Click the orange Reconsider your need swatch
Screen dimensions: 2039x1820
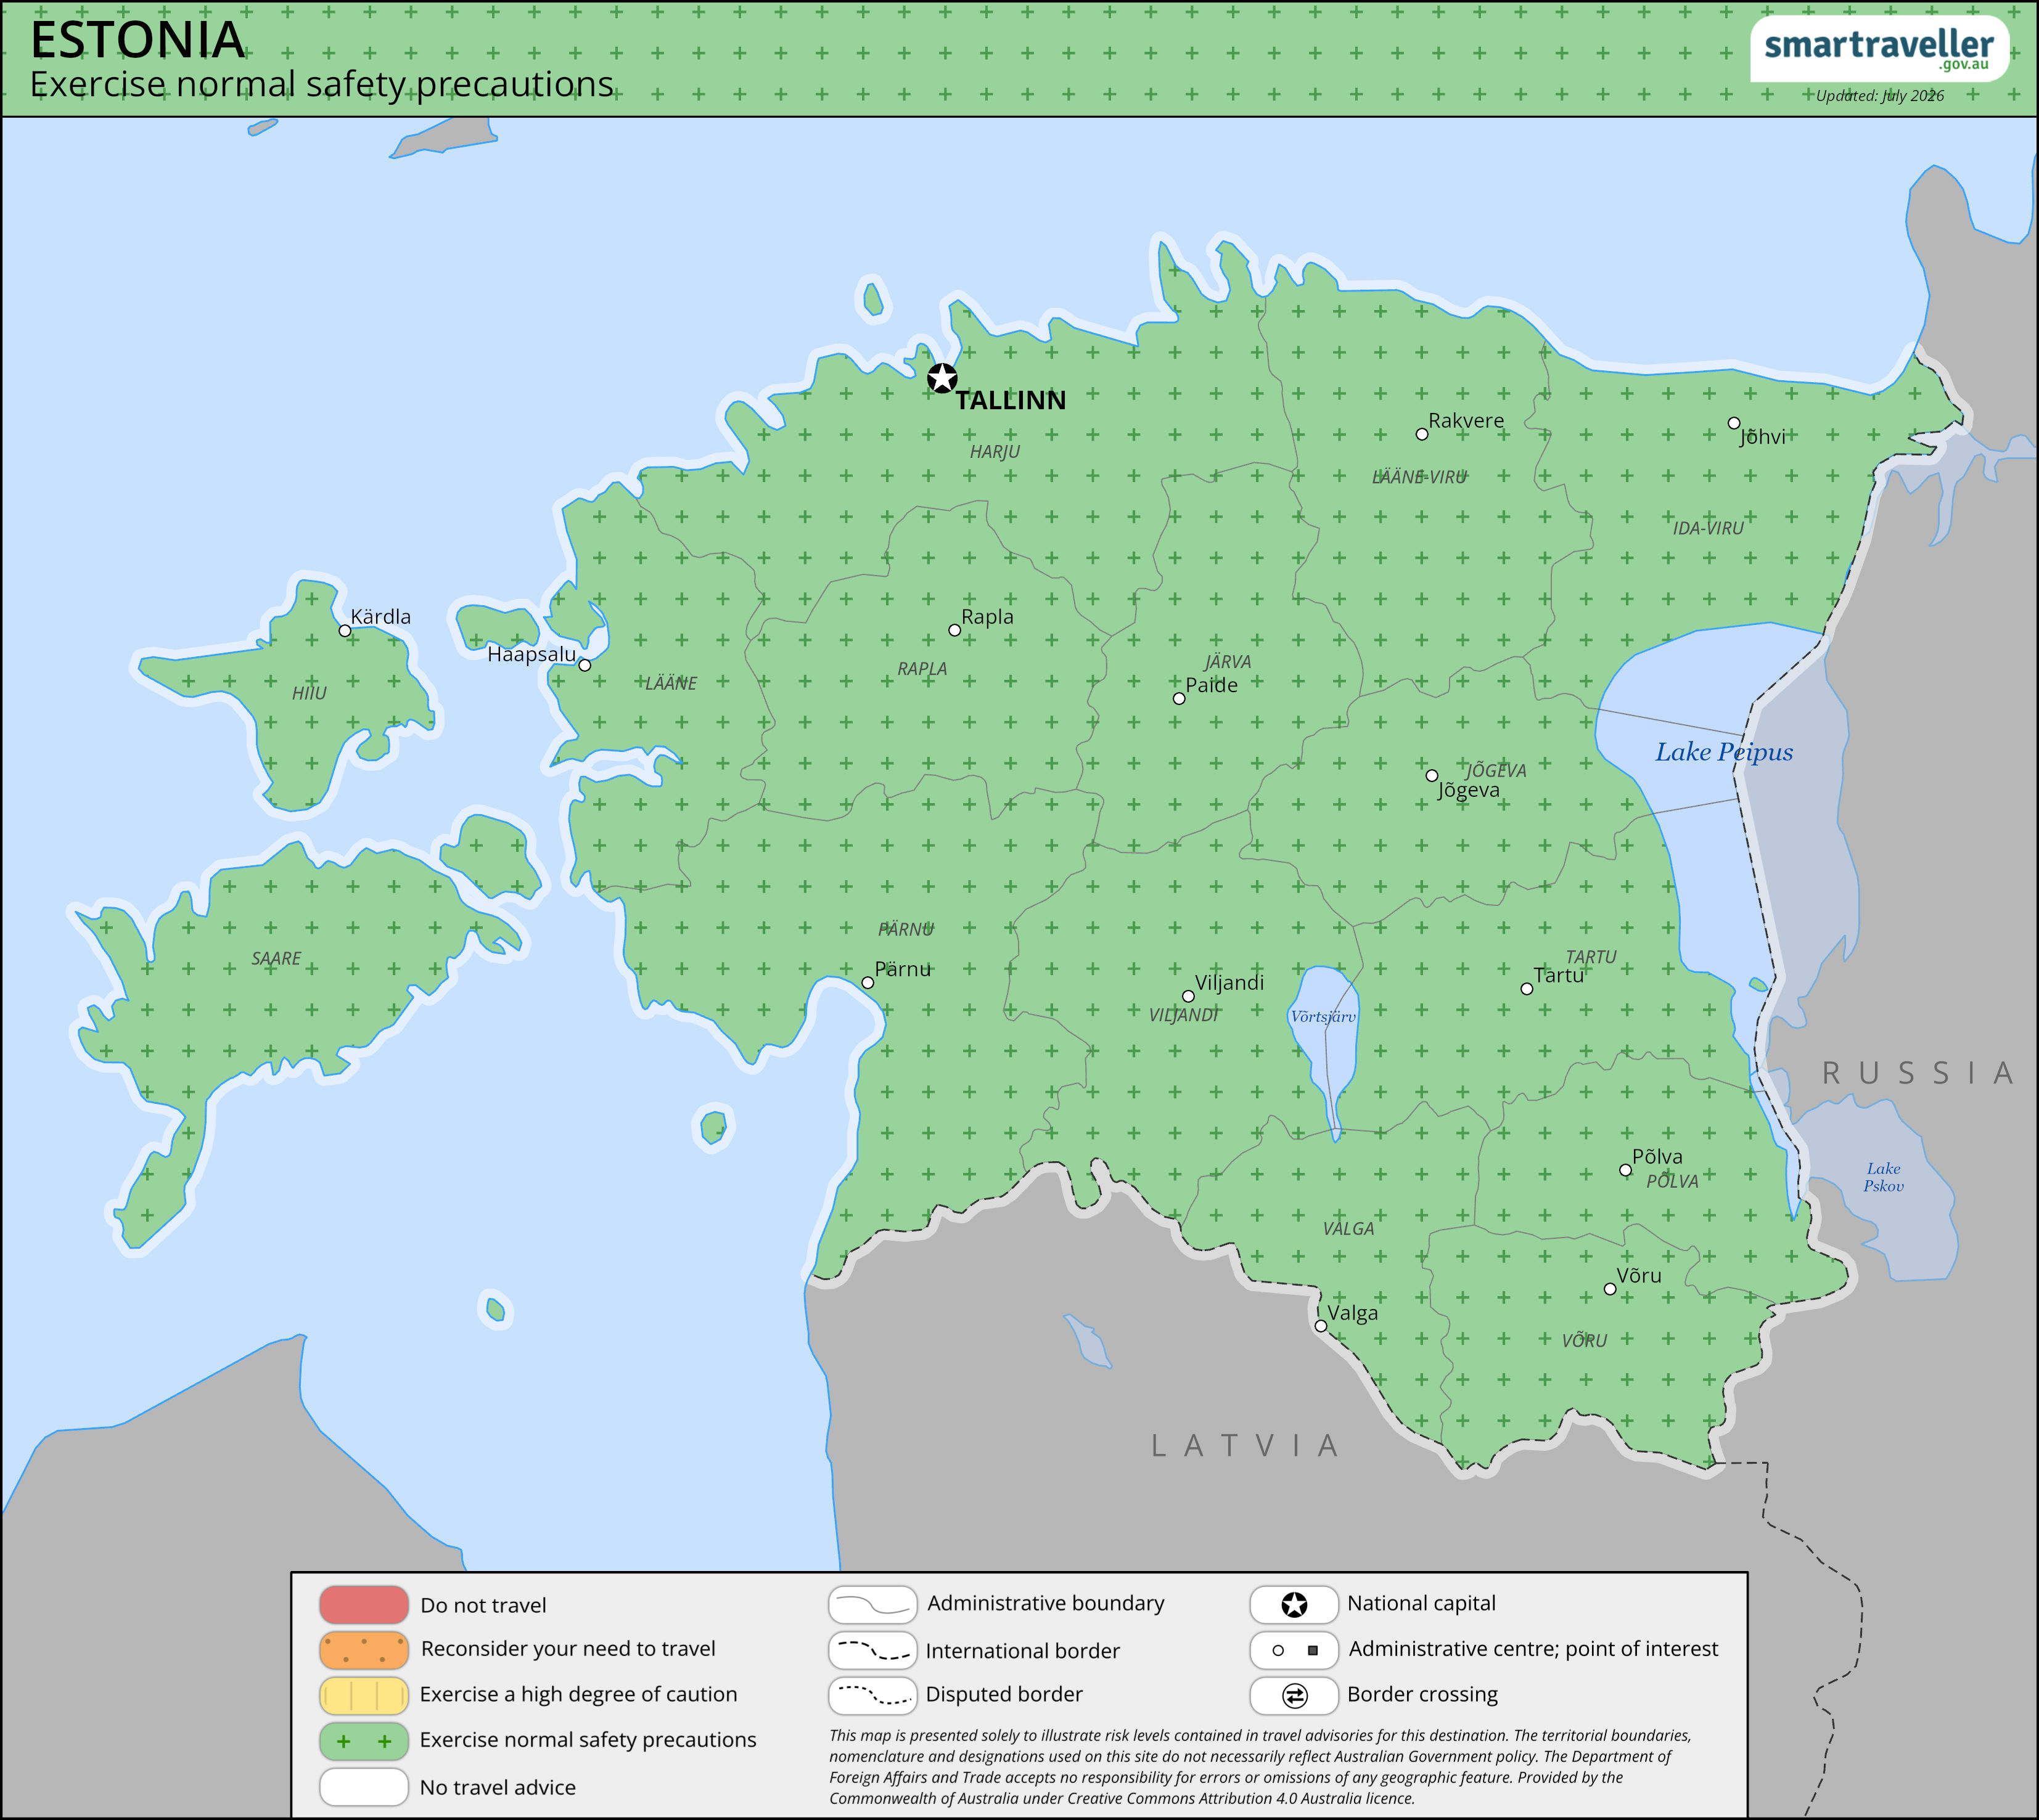(x=364, y=1650)
